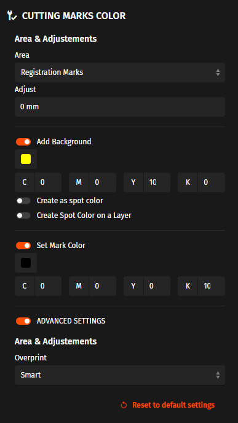Click the Cutting Marks Color heading

pos(74,16)
